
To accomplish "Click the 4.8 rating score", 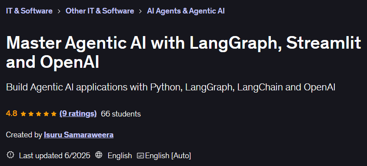I will click(11, 114).
